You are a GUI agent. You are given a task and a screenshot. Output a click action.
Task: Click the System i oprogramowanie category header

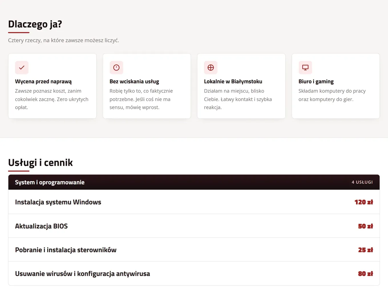(x=194, y=182)
